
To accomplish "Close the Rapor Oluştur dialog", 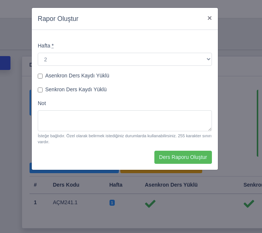I will [209, 18].
